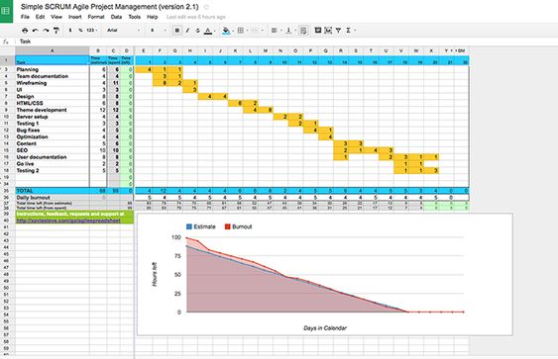The image size is (558, 359).
Task: Undo the last action
Action: (x=36, y=31)
